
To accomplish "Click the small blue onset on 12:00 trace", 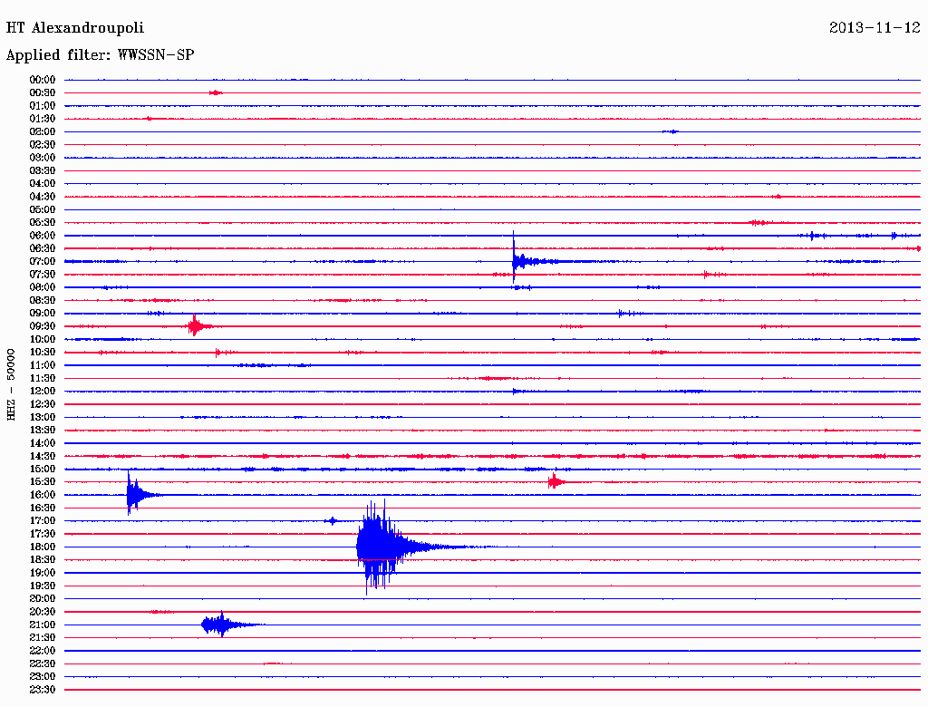I will (517, 391).
